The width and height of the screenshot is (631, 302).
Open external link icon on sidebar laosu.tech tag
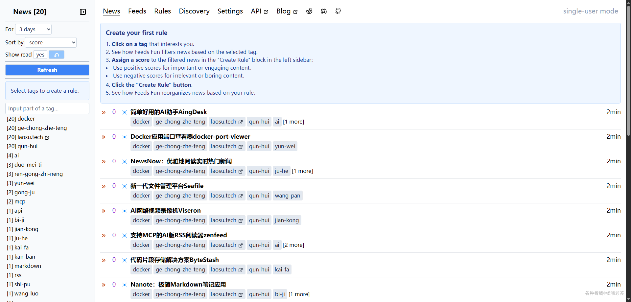[x=47, y=138]
